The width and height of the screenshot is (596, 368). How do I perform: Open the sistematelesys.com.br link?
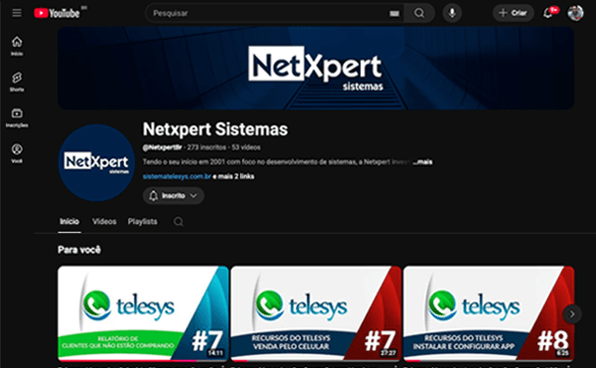pyautogui.click(x=177, y=177)
